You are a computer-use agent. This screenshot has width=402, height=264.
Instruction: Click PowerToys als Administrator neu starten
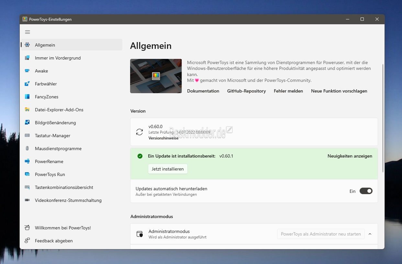coord(321,234)
